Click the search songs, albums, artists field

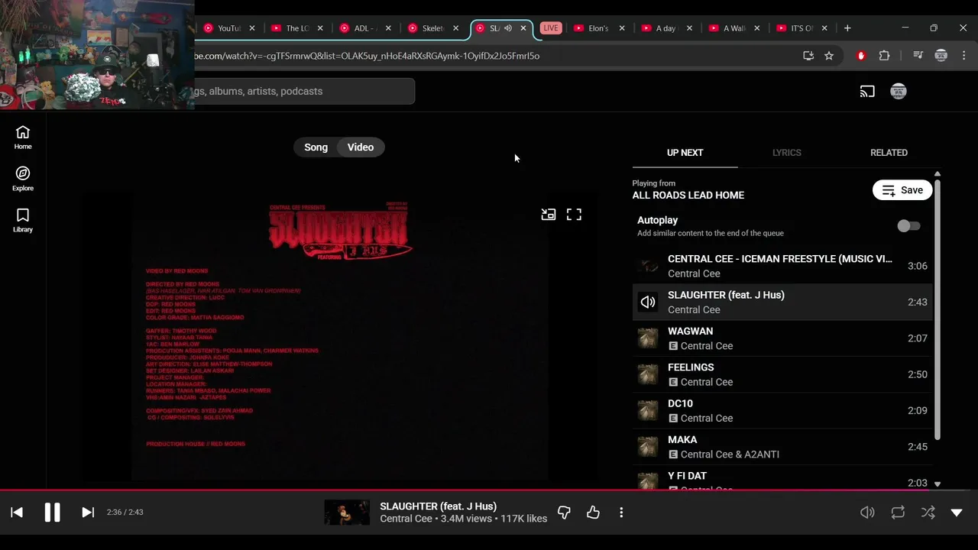click(304, 91)
